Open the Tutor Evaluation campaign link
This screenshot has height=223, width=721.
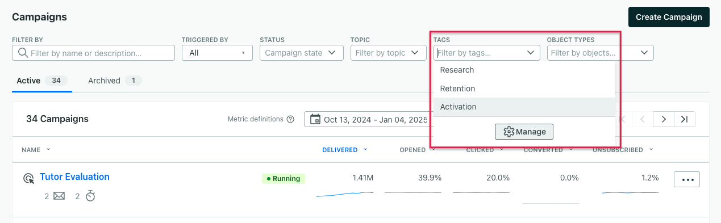pos(74,177)
